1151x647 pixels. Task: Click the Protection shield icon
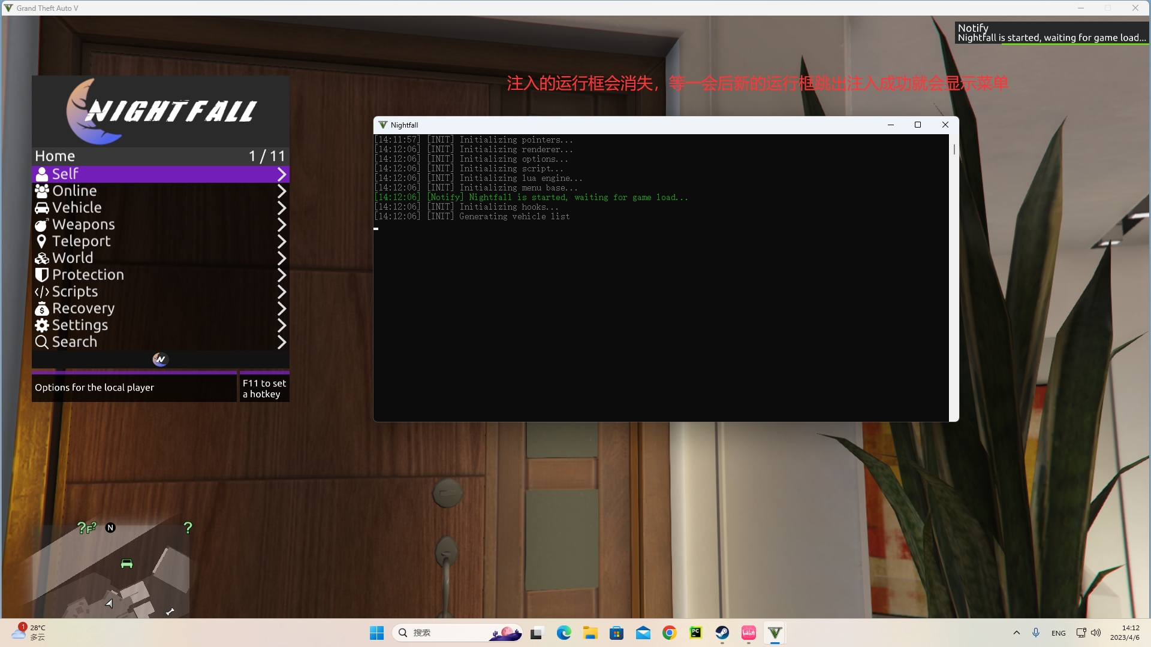pyautogui.click(x=41, y=275)
